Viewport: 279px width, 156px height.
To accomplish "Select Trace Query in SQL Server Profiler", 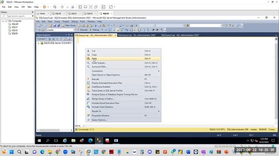I will tap(123, 91).
